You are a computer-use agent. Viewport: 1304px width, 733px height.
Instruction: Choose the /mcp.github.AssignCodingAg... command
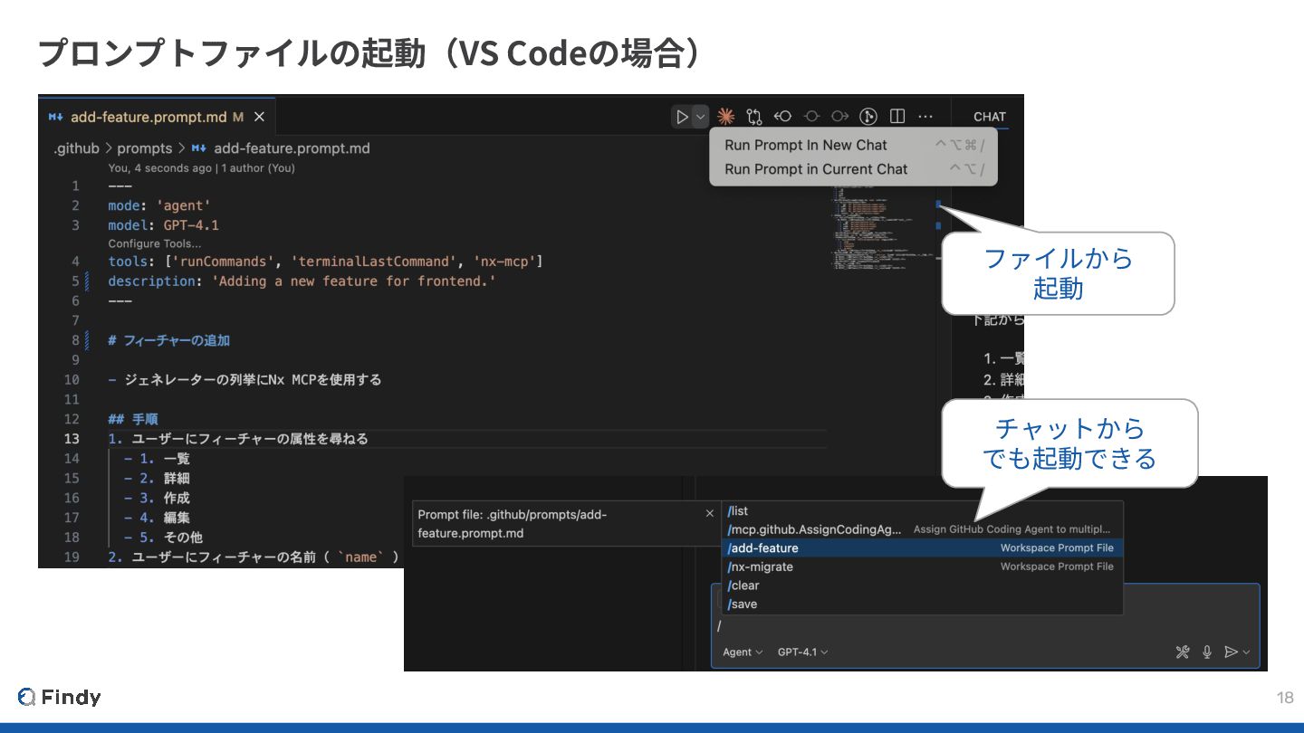(x=922, y=529)
